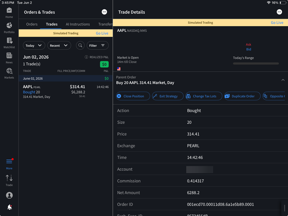Click the Opposite order button
Image resolution: width=288 pixels, height=216 pixels.
click(274, 96)
